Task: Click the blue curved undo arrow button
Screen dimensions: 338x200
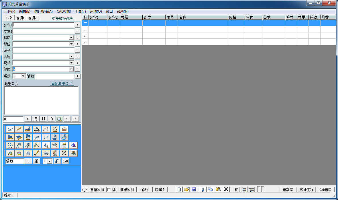Action: [57, 161]
